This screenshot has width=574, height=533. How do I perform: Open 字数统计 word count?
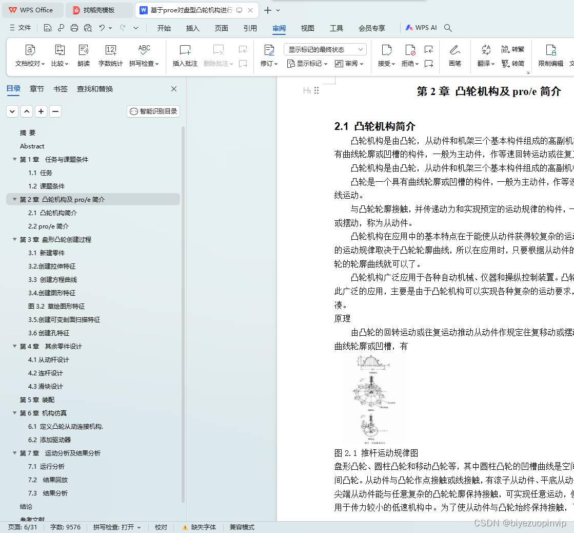111,56
